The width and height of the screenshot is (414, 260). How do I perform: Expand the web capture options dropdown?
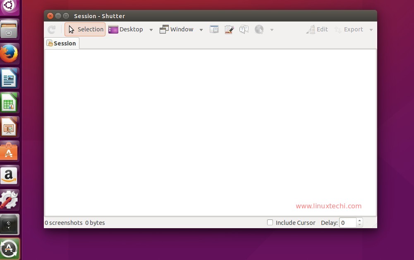[x=272, y=29]
